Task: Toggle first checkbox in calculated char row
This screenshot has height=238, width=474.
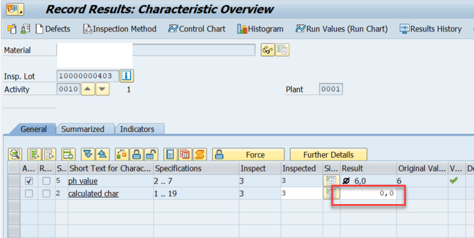Action: (29, 193)
